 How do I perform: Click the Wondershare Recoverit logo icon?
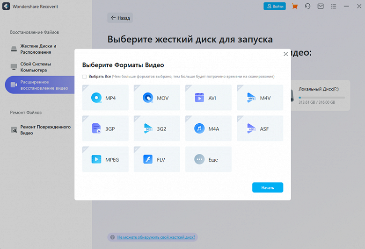pos(6,6)
